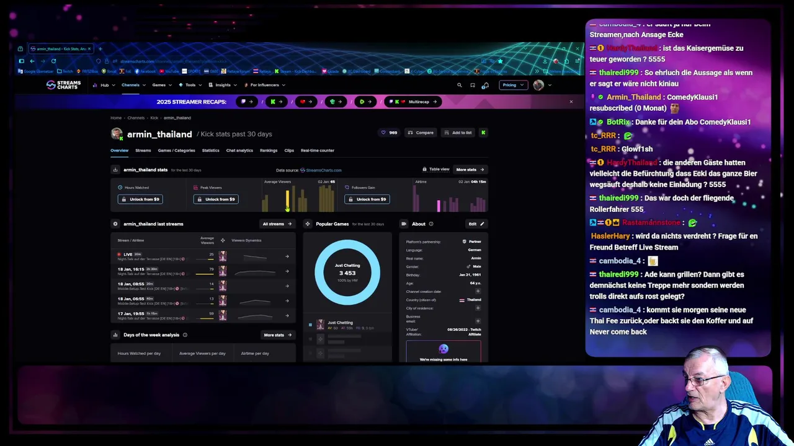Click the highlighted yellow Average Viewers bar
This screenshot has width=794, height=446.
tap(287, 200)
